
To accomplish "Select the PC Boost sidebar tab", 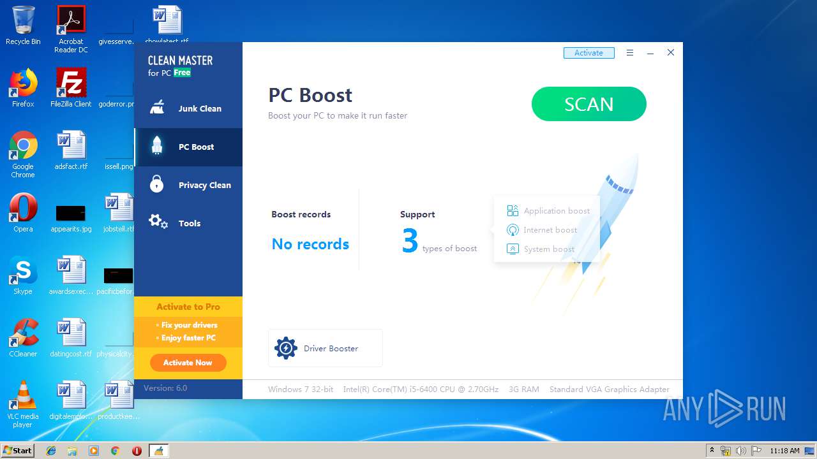I will pyautogui.click(x=188, y=147).
